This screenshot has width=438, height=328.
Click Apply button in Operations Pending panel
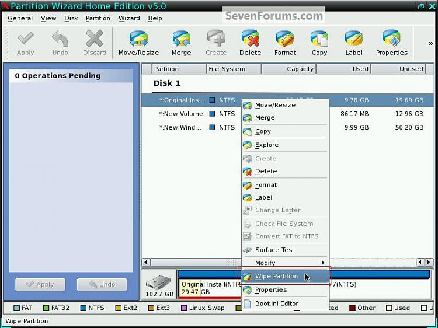pyautogui.click(x=40, y=284)
